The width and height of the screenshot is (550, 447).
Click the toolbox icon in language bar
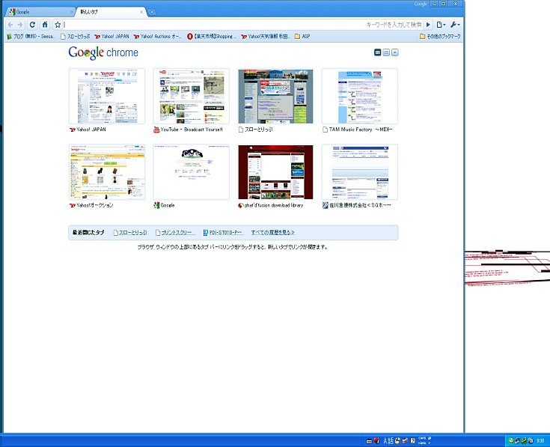tap(405, 441)
